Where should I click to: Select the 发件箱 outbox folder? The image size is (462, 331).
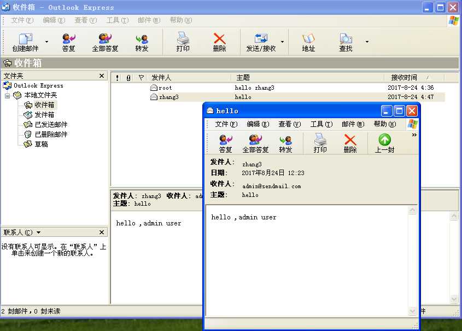44,115
